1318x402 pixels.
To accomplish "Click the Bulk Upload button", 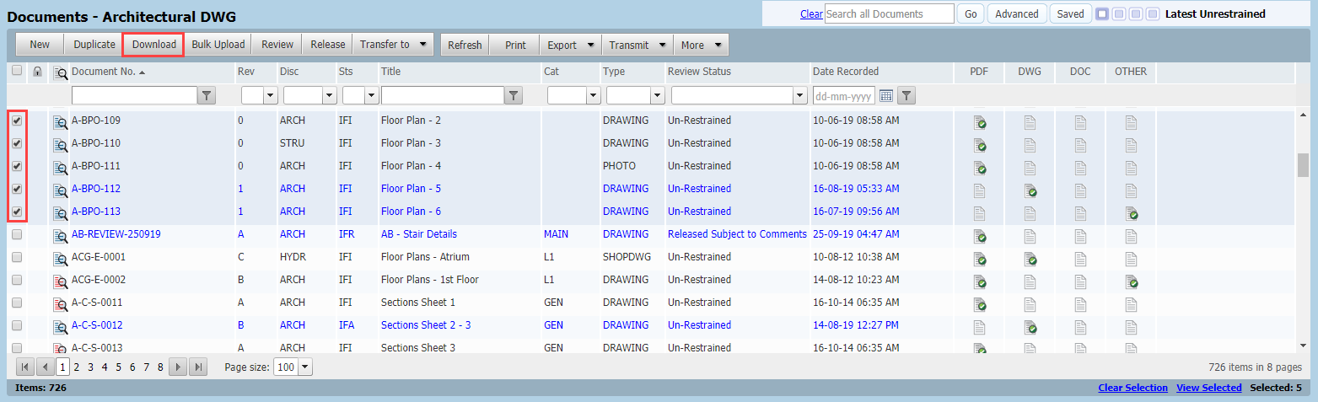I will pyautogui.click(x=218, y=45).
